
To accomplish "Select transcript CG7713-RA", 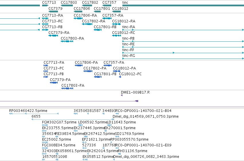I will pyautogui.click(x=52, y=15).
